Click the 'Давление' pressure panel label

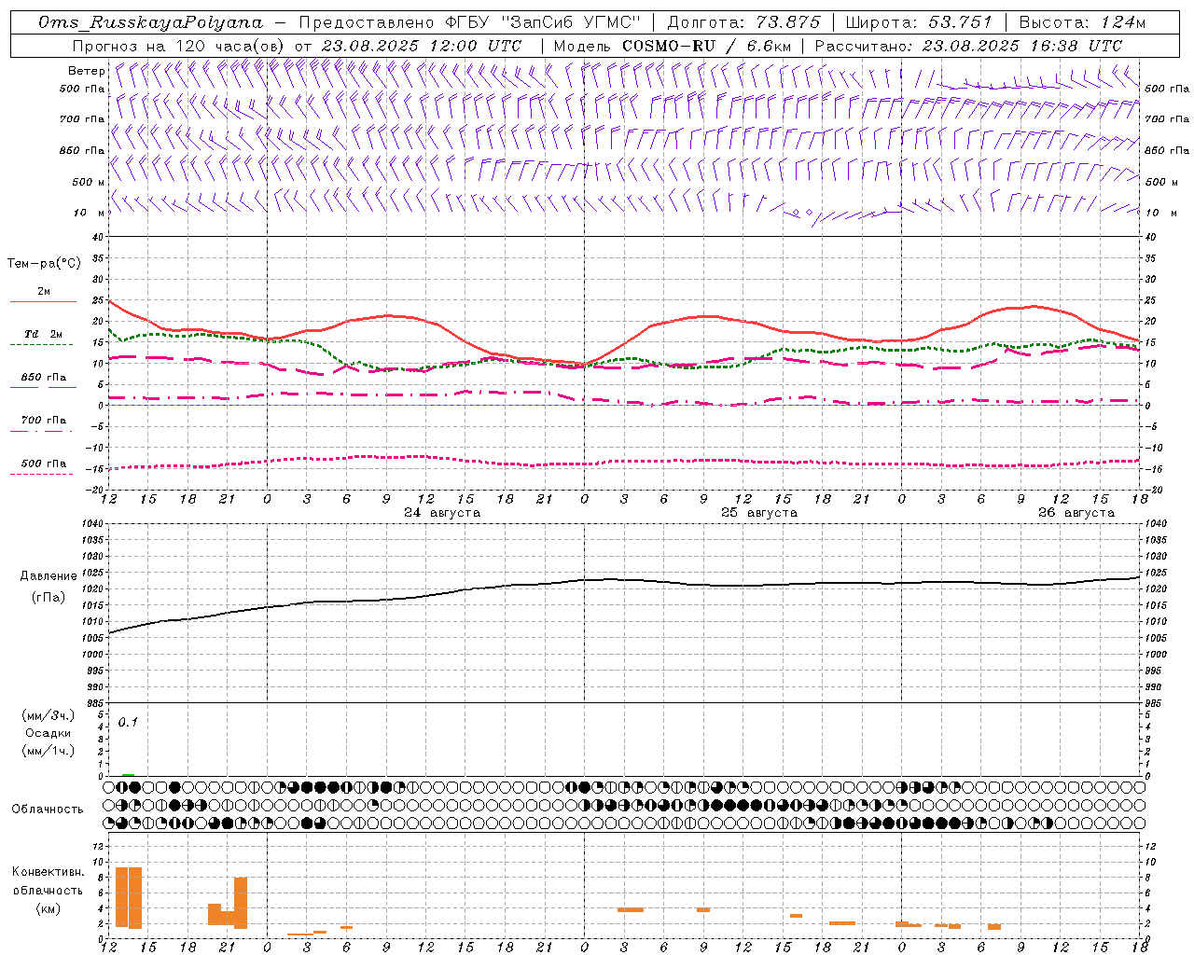point(49,576)
